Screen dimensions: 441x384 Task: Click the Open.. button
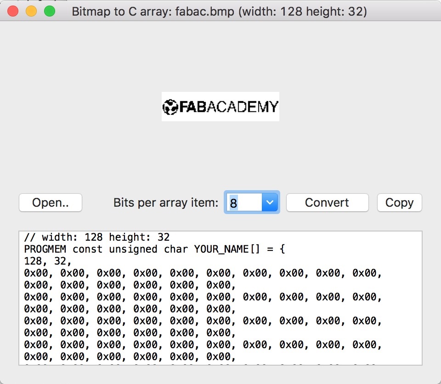[51, 203]
